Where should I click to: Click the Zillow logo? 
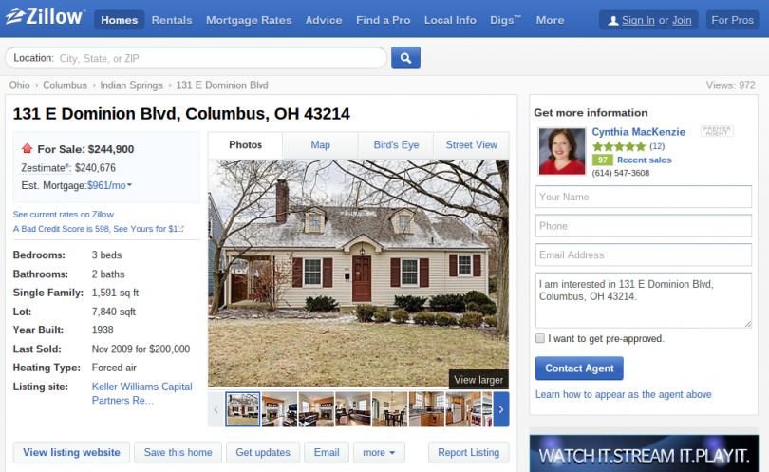pyautogui.click(x=46, y=17)
